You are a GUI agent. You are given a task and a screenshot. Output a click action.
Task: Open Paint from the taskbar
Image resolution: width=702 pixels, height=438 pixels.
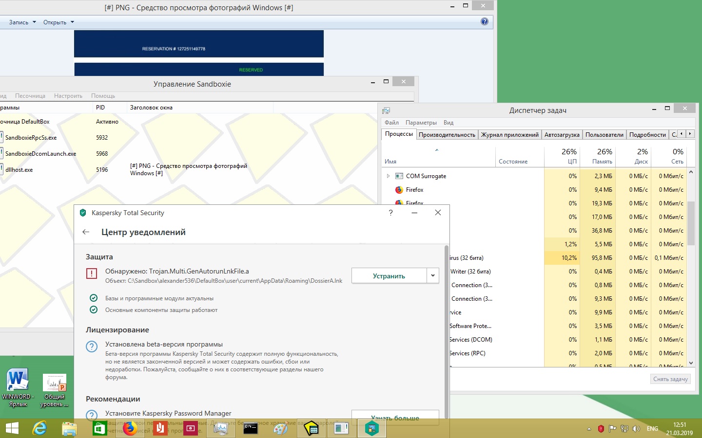281,428
